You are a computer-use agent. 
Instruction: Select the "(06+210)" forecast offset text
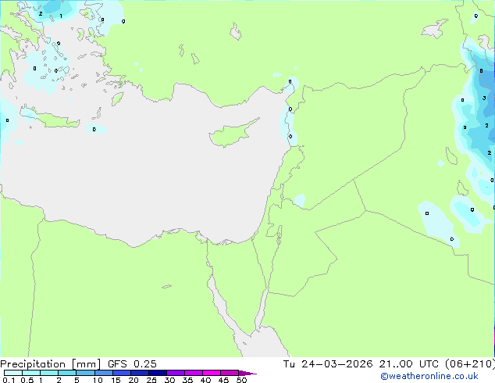(470, 364)
